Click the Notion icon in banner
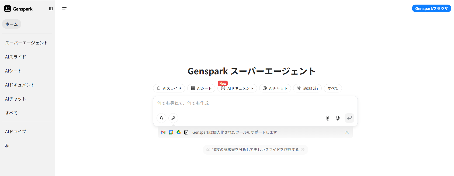 (x=186, y=132)
